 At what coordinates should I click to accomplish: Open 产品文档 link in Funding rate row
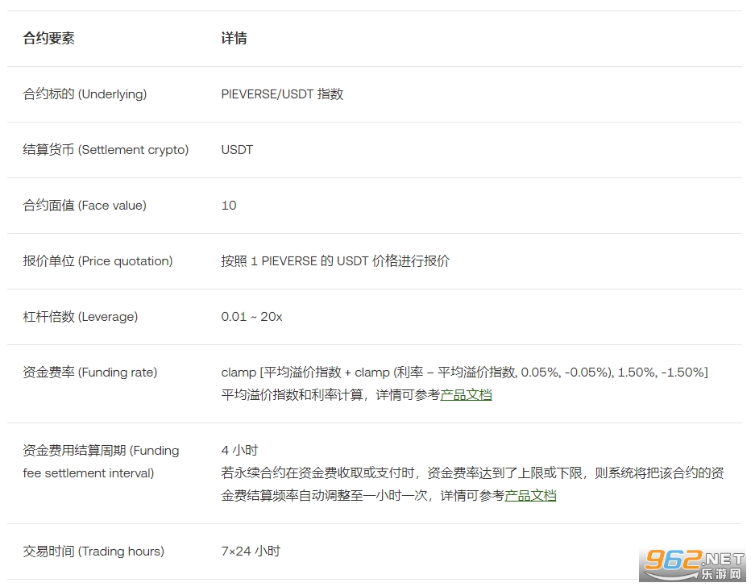(466, 395)
